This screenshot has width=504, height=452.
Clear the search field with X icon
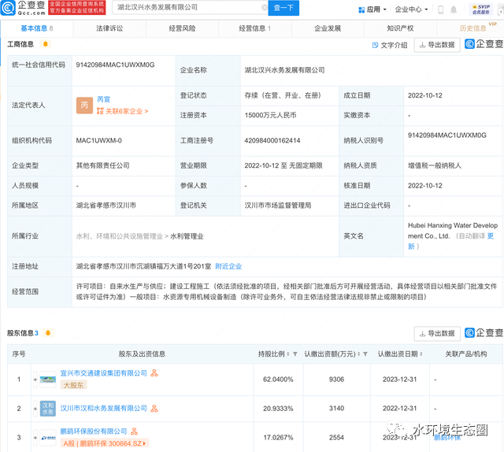[265, 7]
